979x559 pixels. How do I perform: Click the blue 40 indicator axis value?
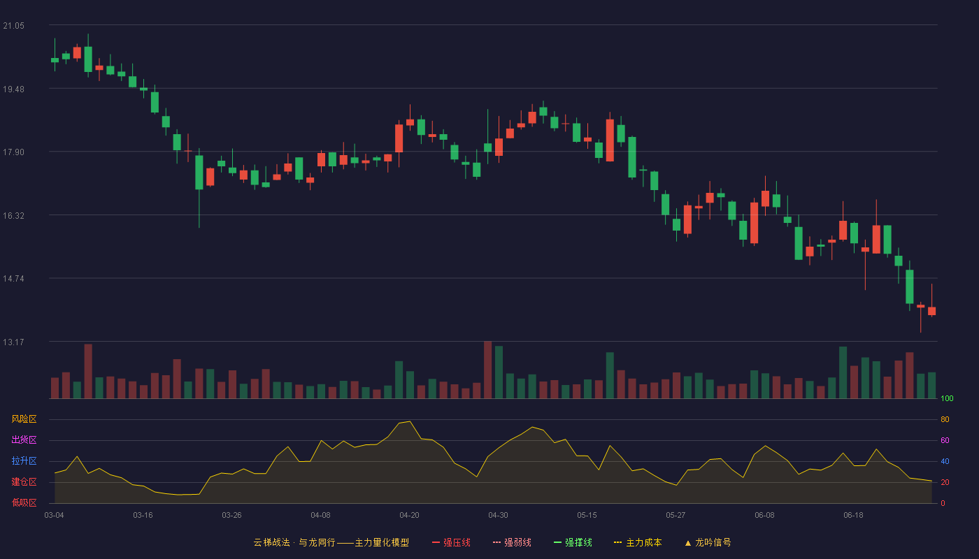click(x=945, y=461)
